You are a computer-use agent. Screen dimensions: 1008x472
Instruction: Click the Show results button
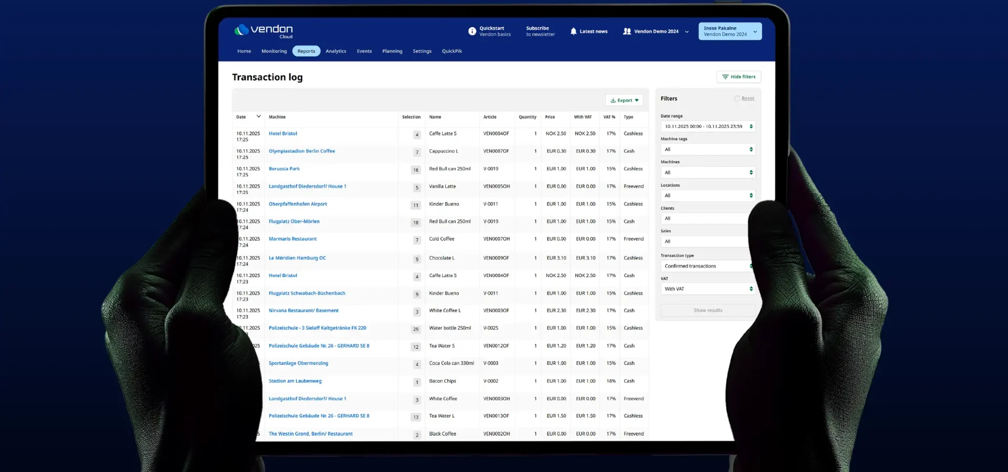[x=708, y=310]
